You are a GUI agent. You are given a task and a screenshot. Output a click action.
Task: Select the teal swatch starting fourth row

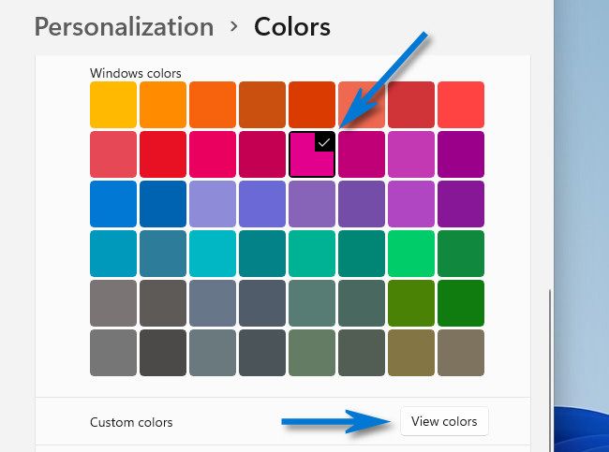pos(113,254)
